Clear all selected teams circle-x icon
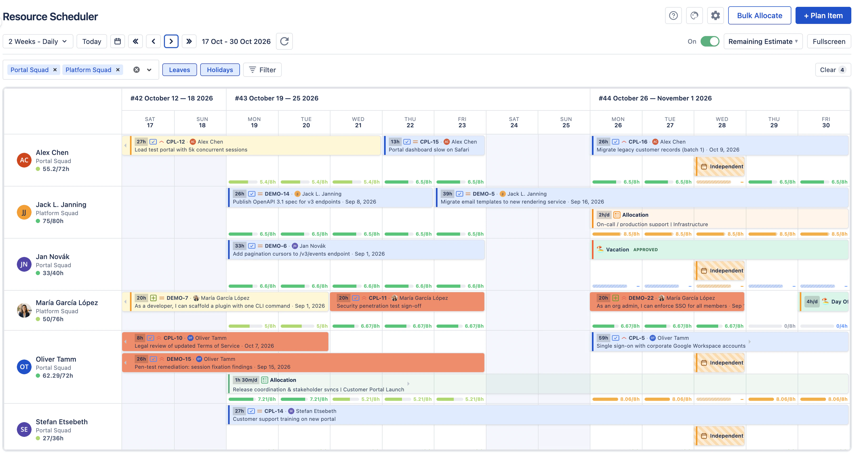 [137, 70]
